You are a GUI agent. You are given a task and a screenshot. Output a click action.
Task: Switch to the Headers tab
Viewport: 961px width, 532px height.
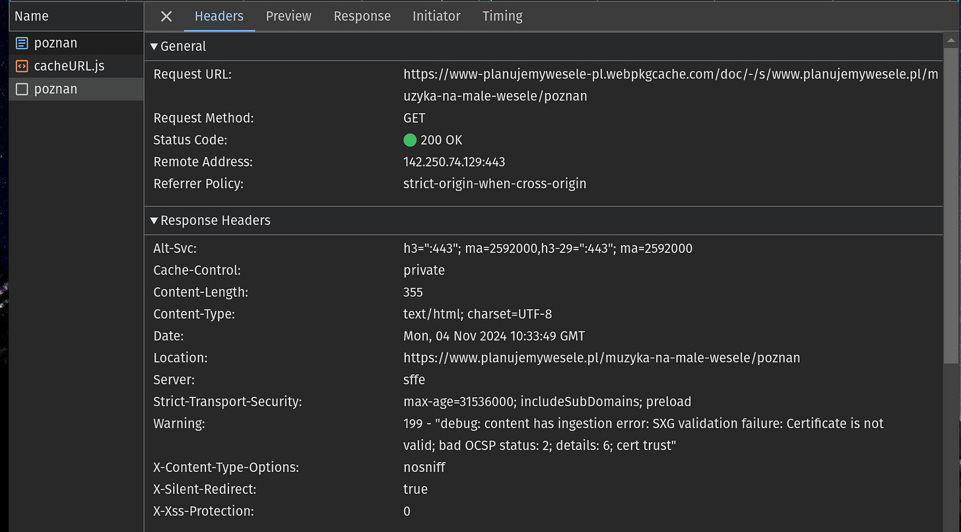[x=219, y=17]
